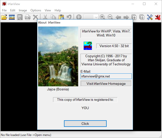Click the Delete X toolbar icon
This screenshot has width=162, height=138.
pyautogui.click(x=35, y=17)
